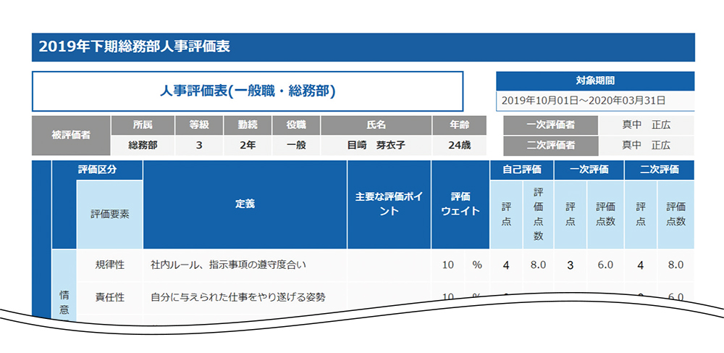This screenshot has width=724, height=353.
Task: Click the 一次評価 header
Action: 588,170
